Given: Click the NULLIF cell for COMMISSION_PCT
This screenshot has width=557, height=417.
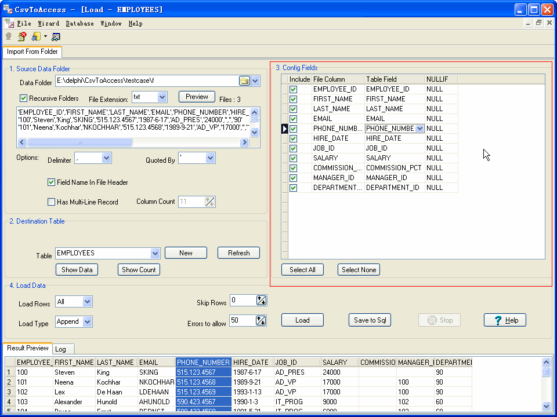Looking at the screenshot, I should point(441,168).
